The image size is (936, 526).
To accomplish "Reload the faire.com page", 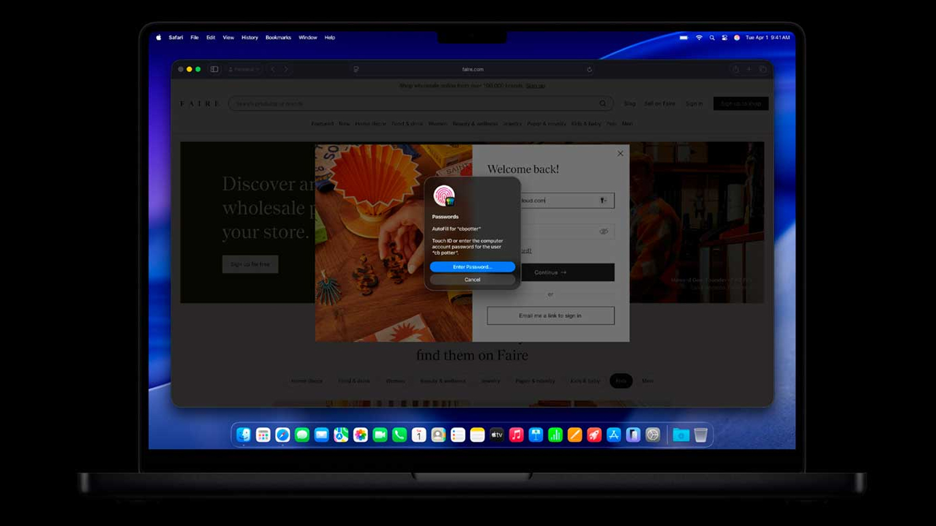I will (589, 70).
